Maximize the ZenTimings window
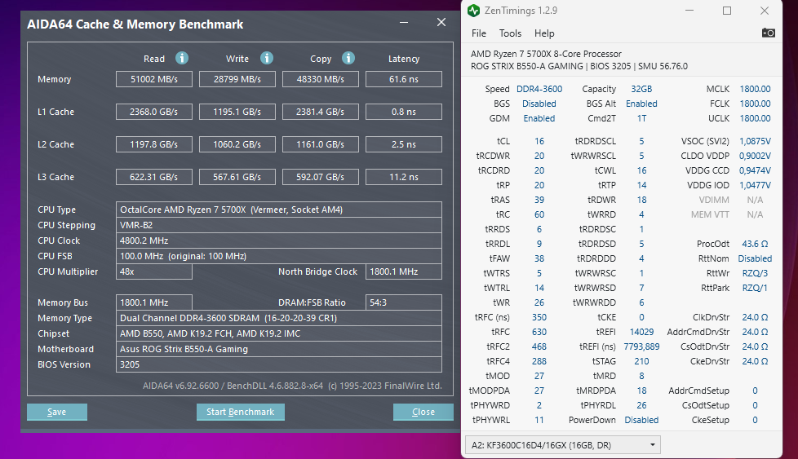Image resolution: width=798 pixels, height=459 pixels. point(727,11)
